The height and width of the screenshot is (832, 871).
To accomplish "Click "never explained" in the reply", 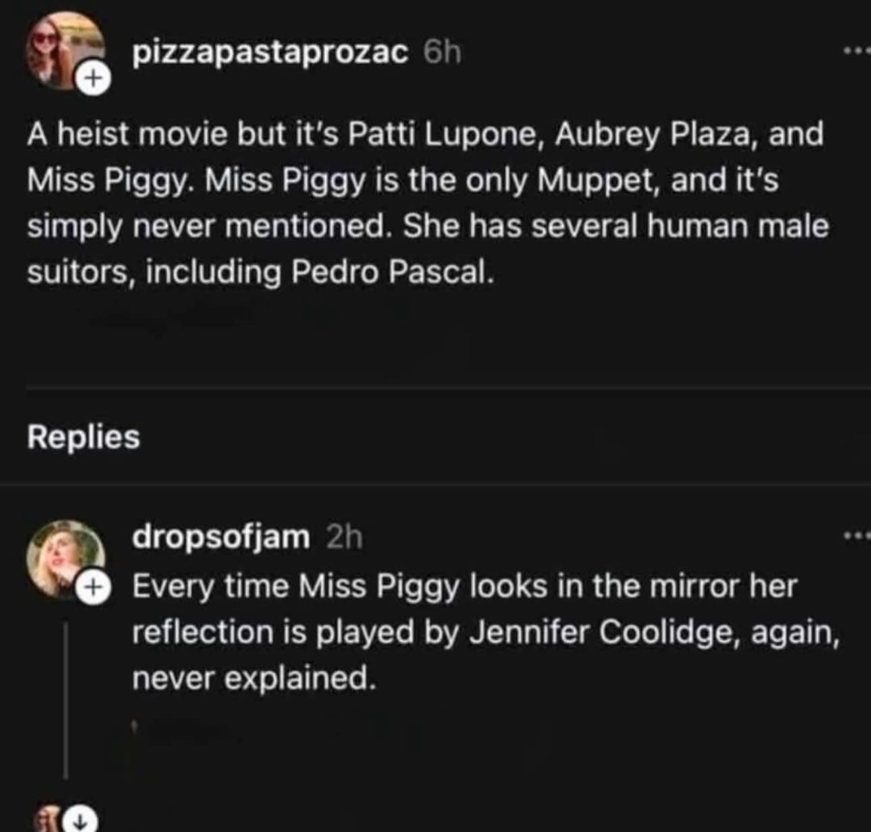I will point(253,677).
